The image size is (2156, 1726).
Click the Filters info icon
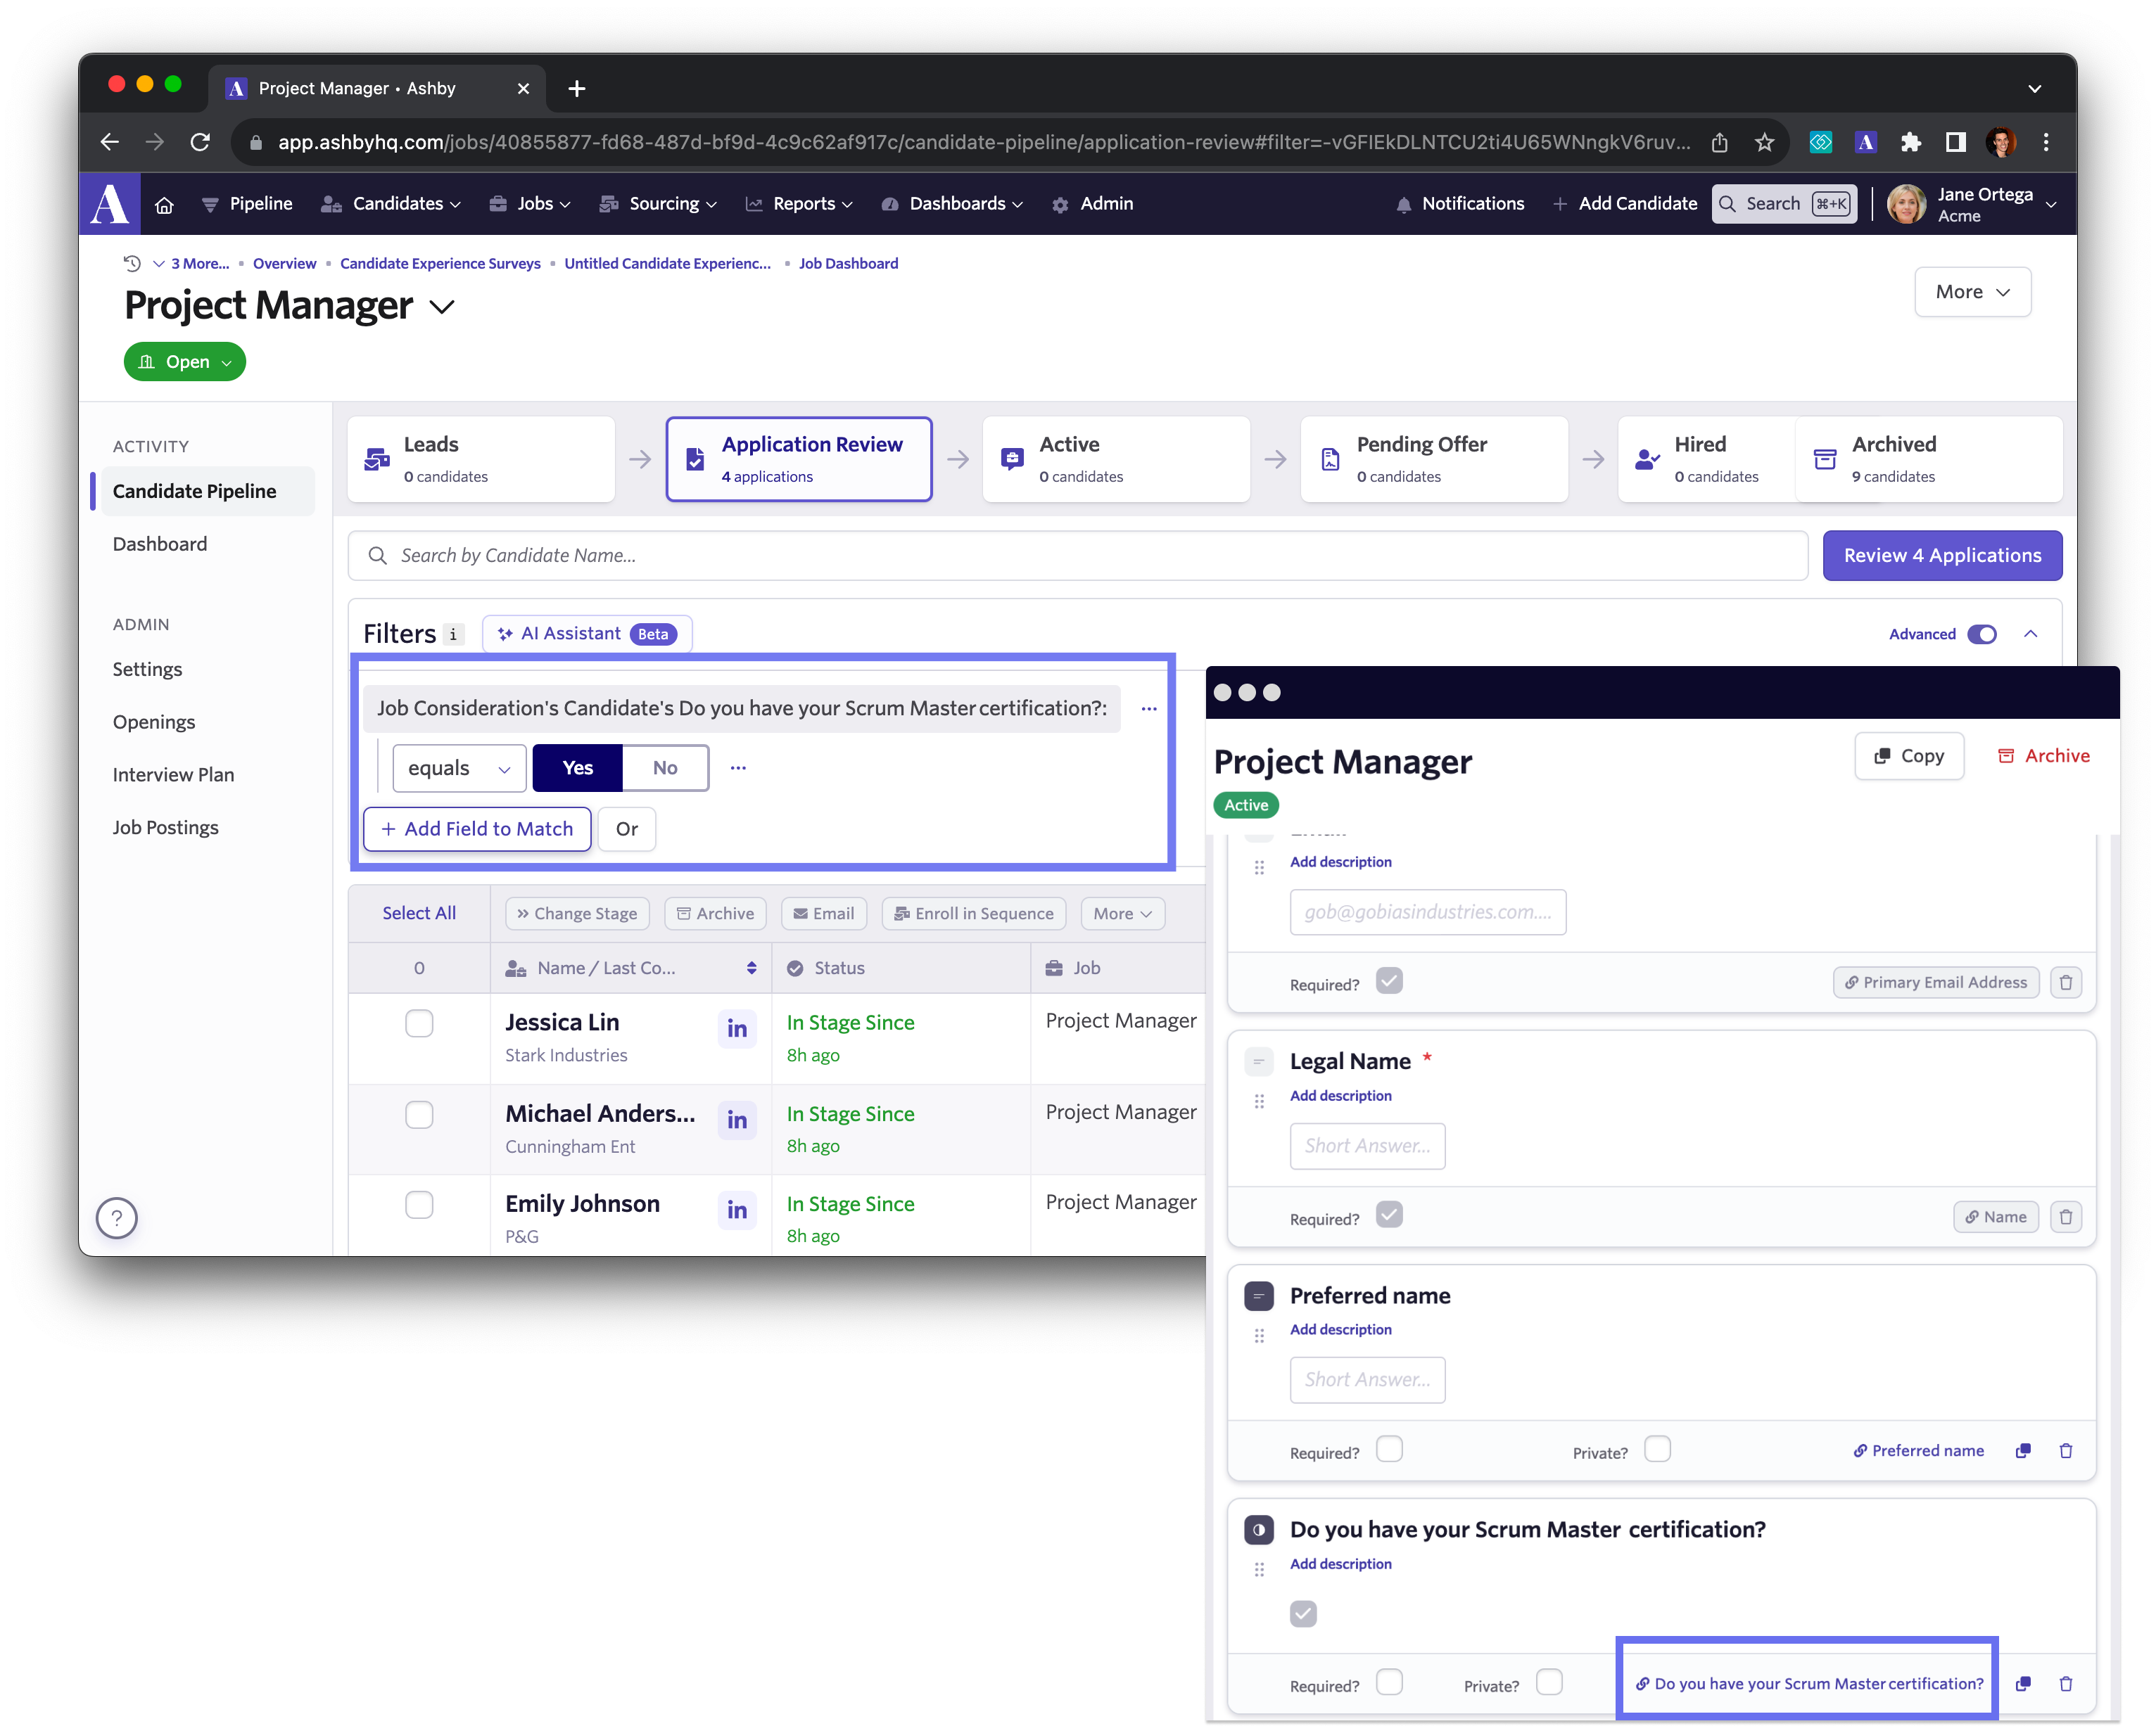453,634
